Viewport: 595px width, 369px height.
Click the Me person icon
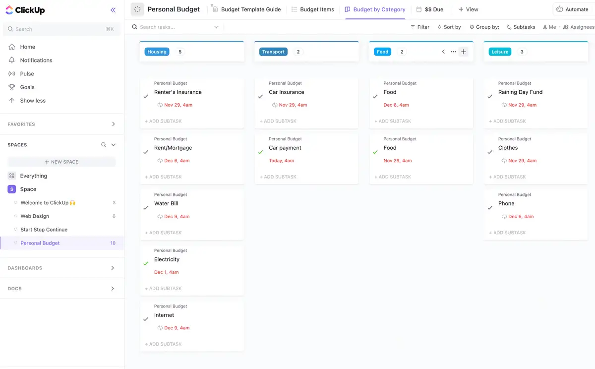pyautogui.click(x=545, y=27)
